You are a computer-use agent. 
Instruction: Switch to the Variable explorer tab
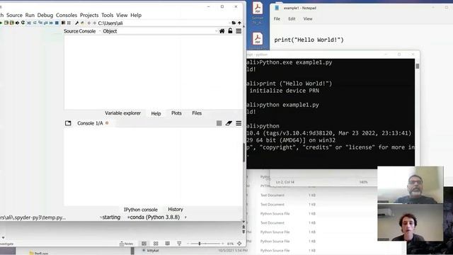(122, 113)
